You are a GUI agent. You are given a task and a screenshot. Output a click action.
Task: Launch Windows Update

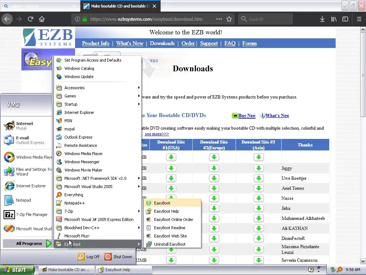(98, 77)
